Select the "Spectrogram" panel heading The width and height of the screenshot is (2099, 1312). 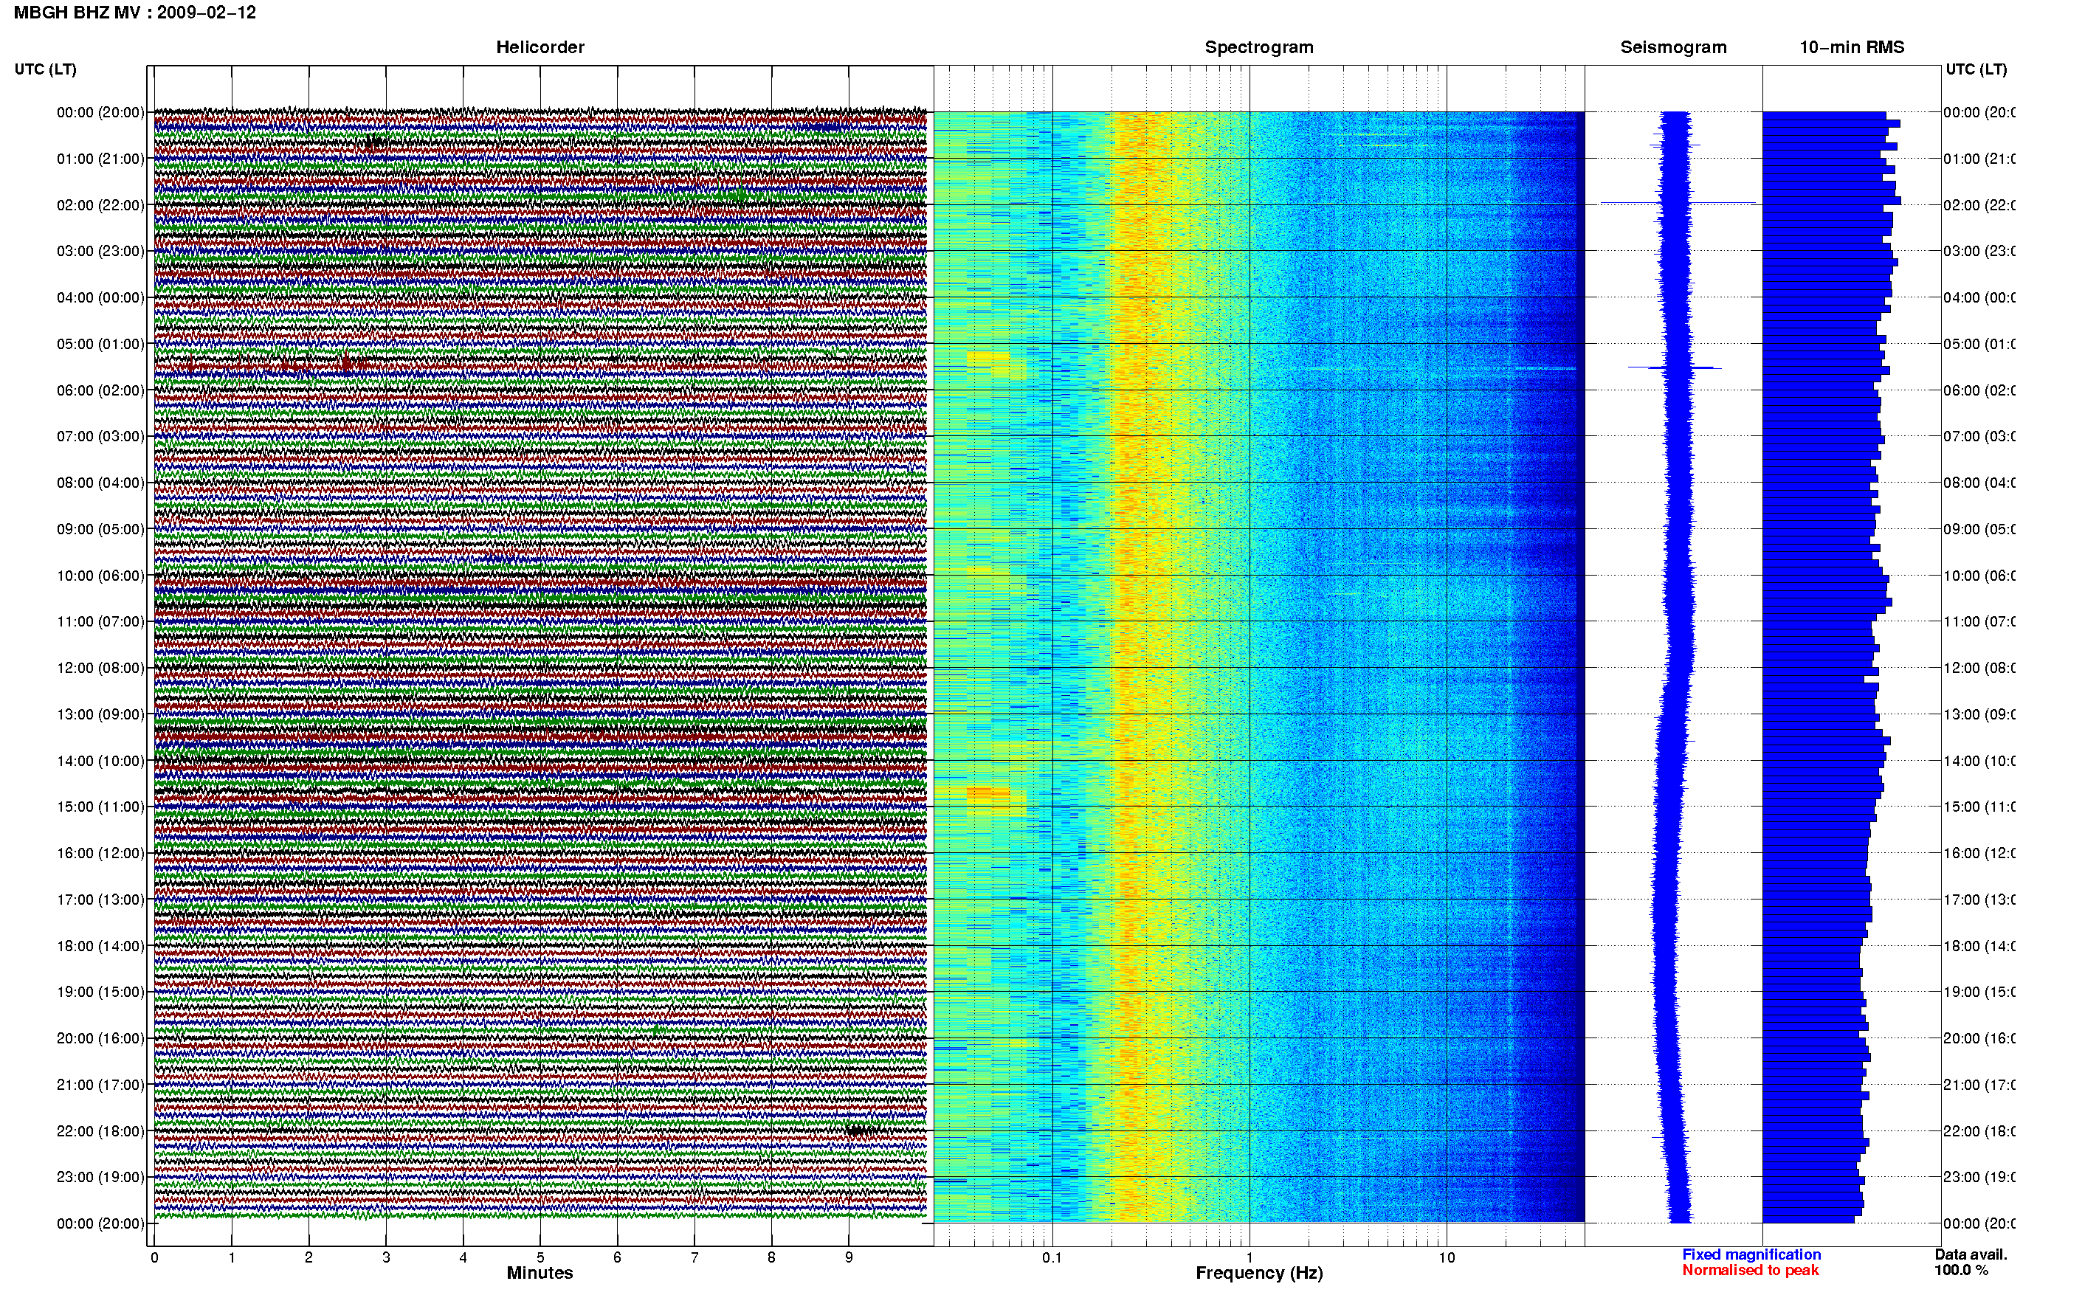(1258, 47)
